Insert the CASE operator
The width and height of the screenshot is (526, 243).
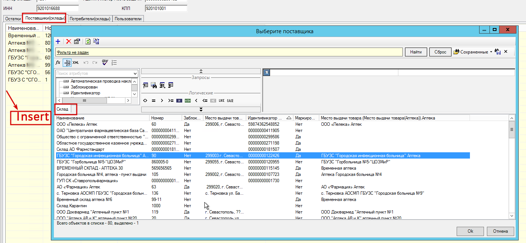[x=230, y=101]
